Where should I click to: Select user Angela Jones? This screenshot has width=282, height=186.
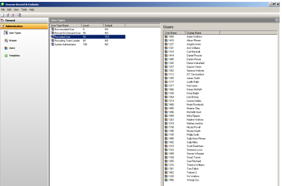[194, 44]
